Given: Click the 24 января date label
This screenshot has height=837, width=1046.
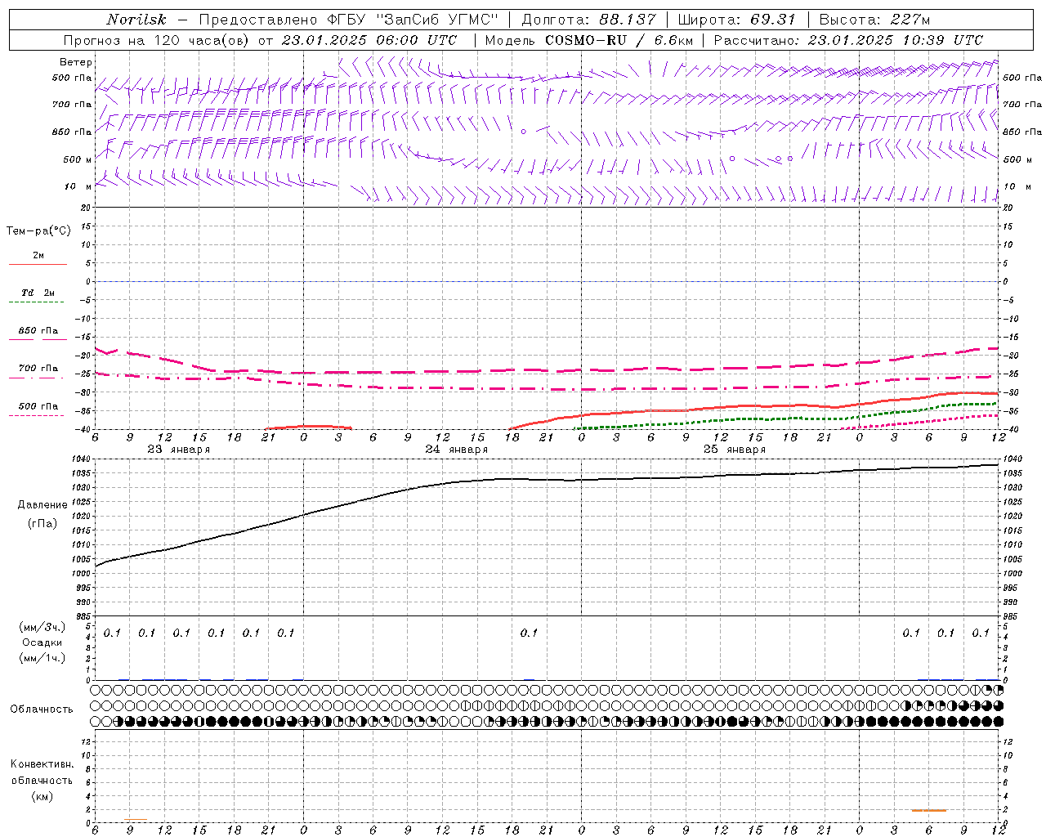Looking at the screenshot, I should coord(456,450).
